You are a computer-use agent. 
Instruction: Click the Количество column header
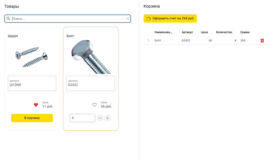pos(224,32)
